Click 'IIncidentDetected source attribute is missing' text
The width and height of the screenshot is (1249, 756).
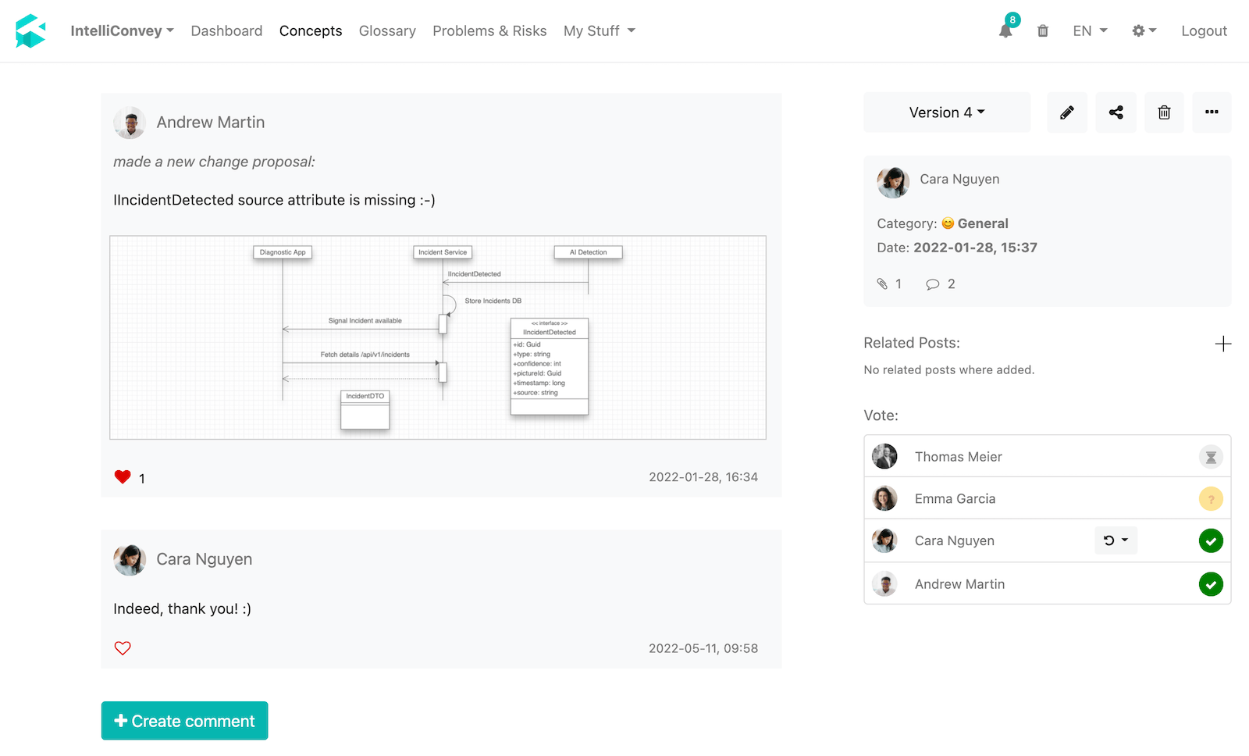point(274,200)
